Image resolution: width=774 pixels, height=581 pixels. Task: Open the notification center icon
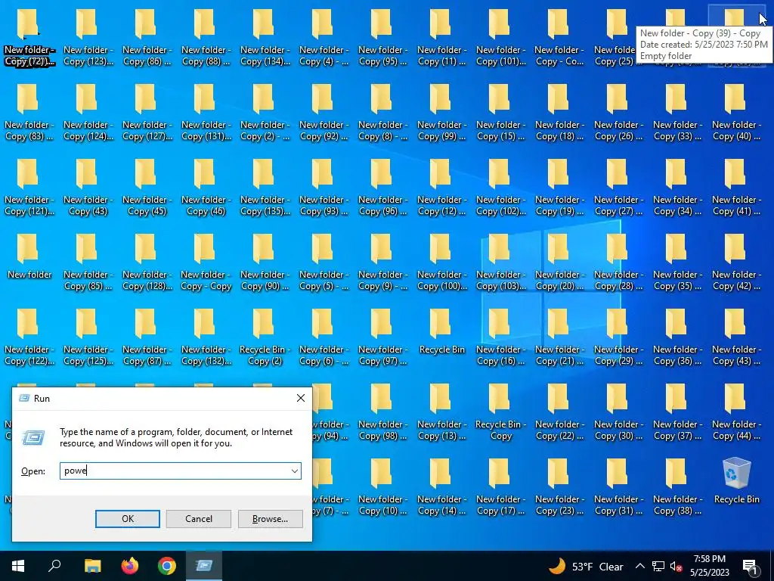(751, 566)
